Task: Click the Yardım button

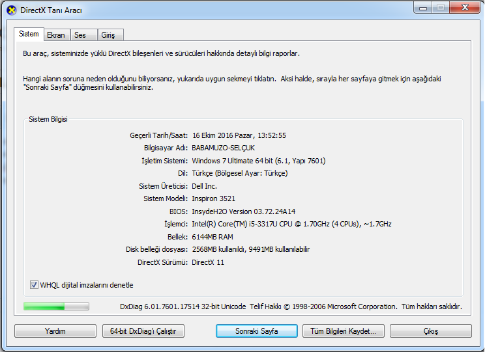Action: 55,331
